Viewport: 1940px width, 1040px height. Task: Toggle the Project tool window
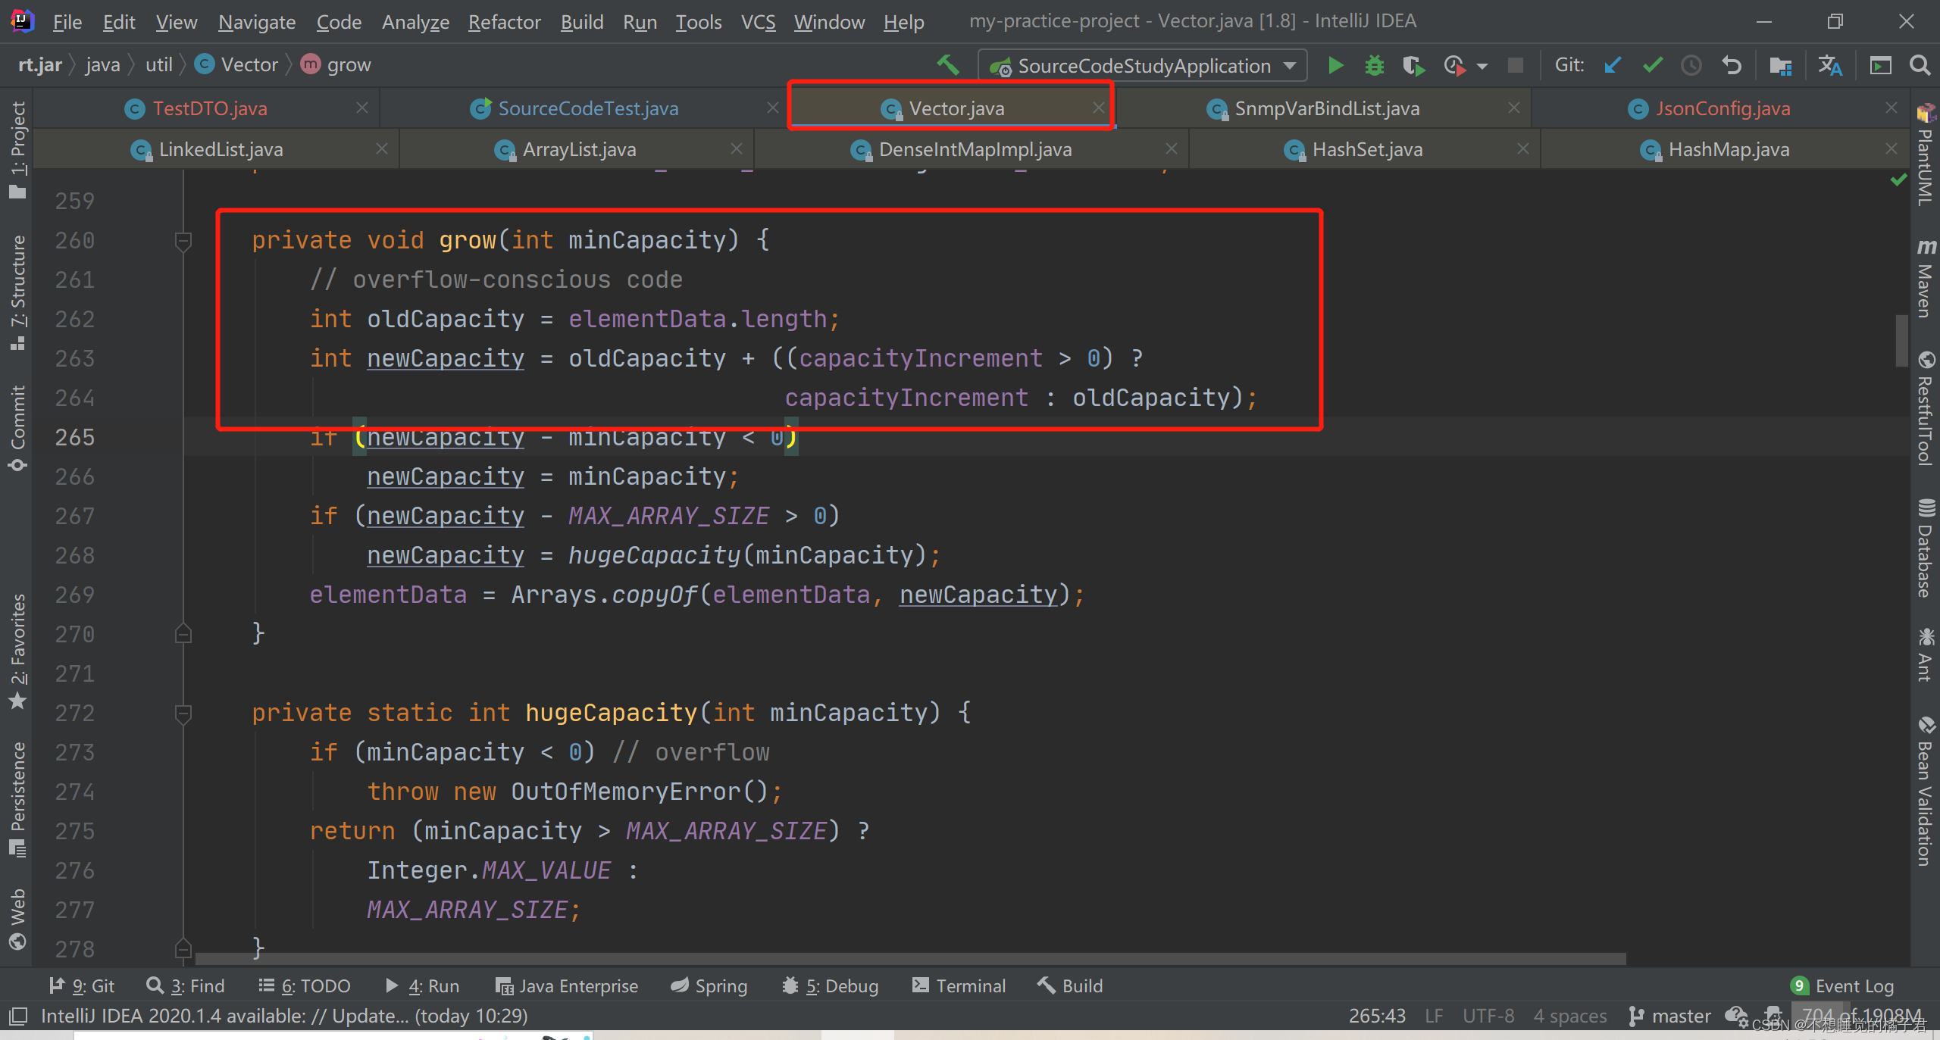point(17,149)
